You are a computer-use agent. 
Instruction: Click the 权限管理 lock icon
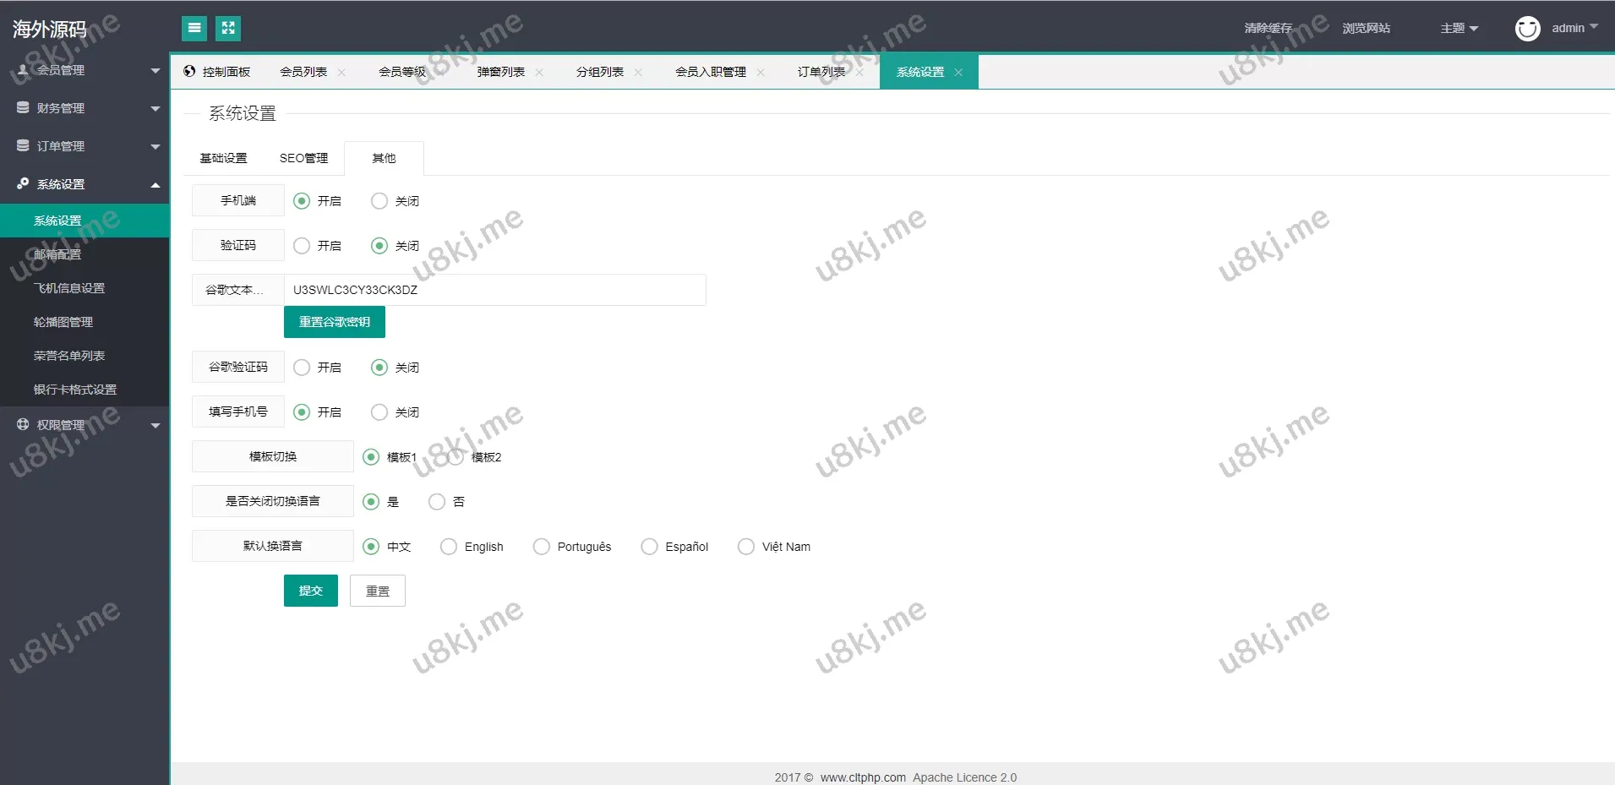22,424
